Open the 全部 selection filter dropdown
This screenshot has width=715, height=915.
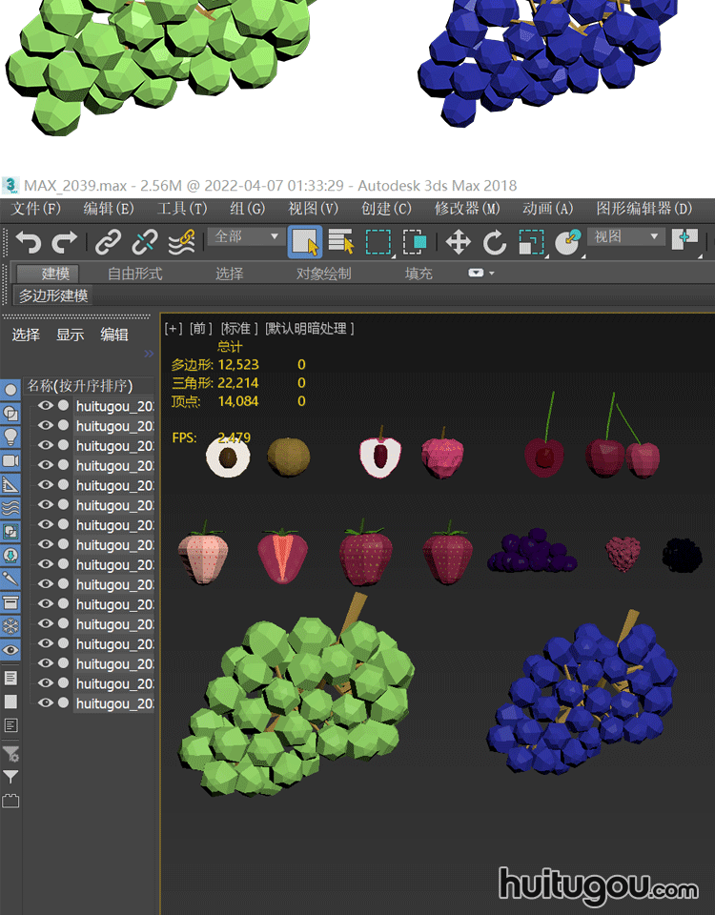click(247, 236)
